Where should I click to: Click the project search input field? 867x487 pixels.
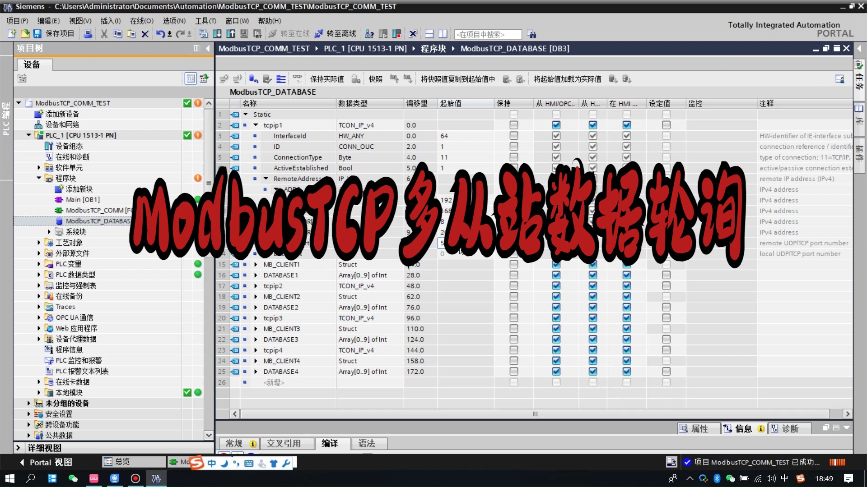[488, 34]
